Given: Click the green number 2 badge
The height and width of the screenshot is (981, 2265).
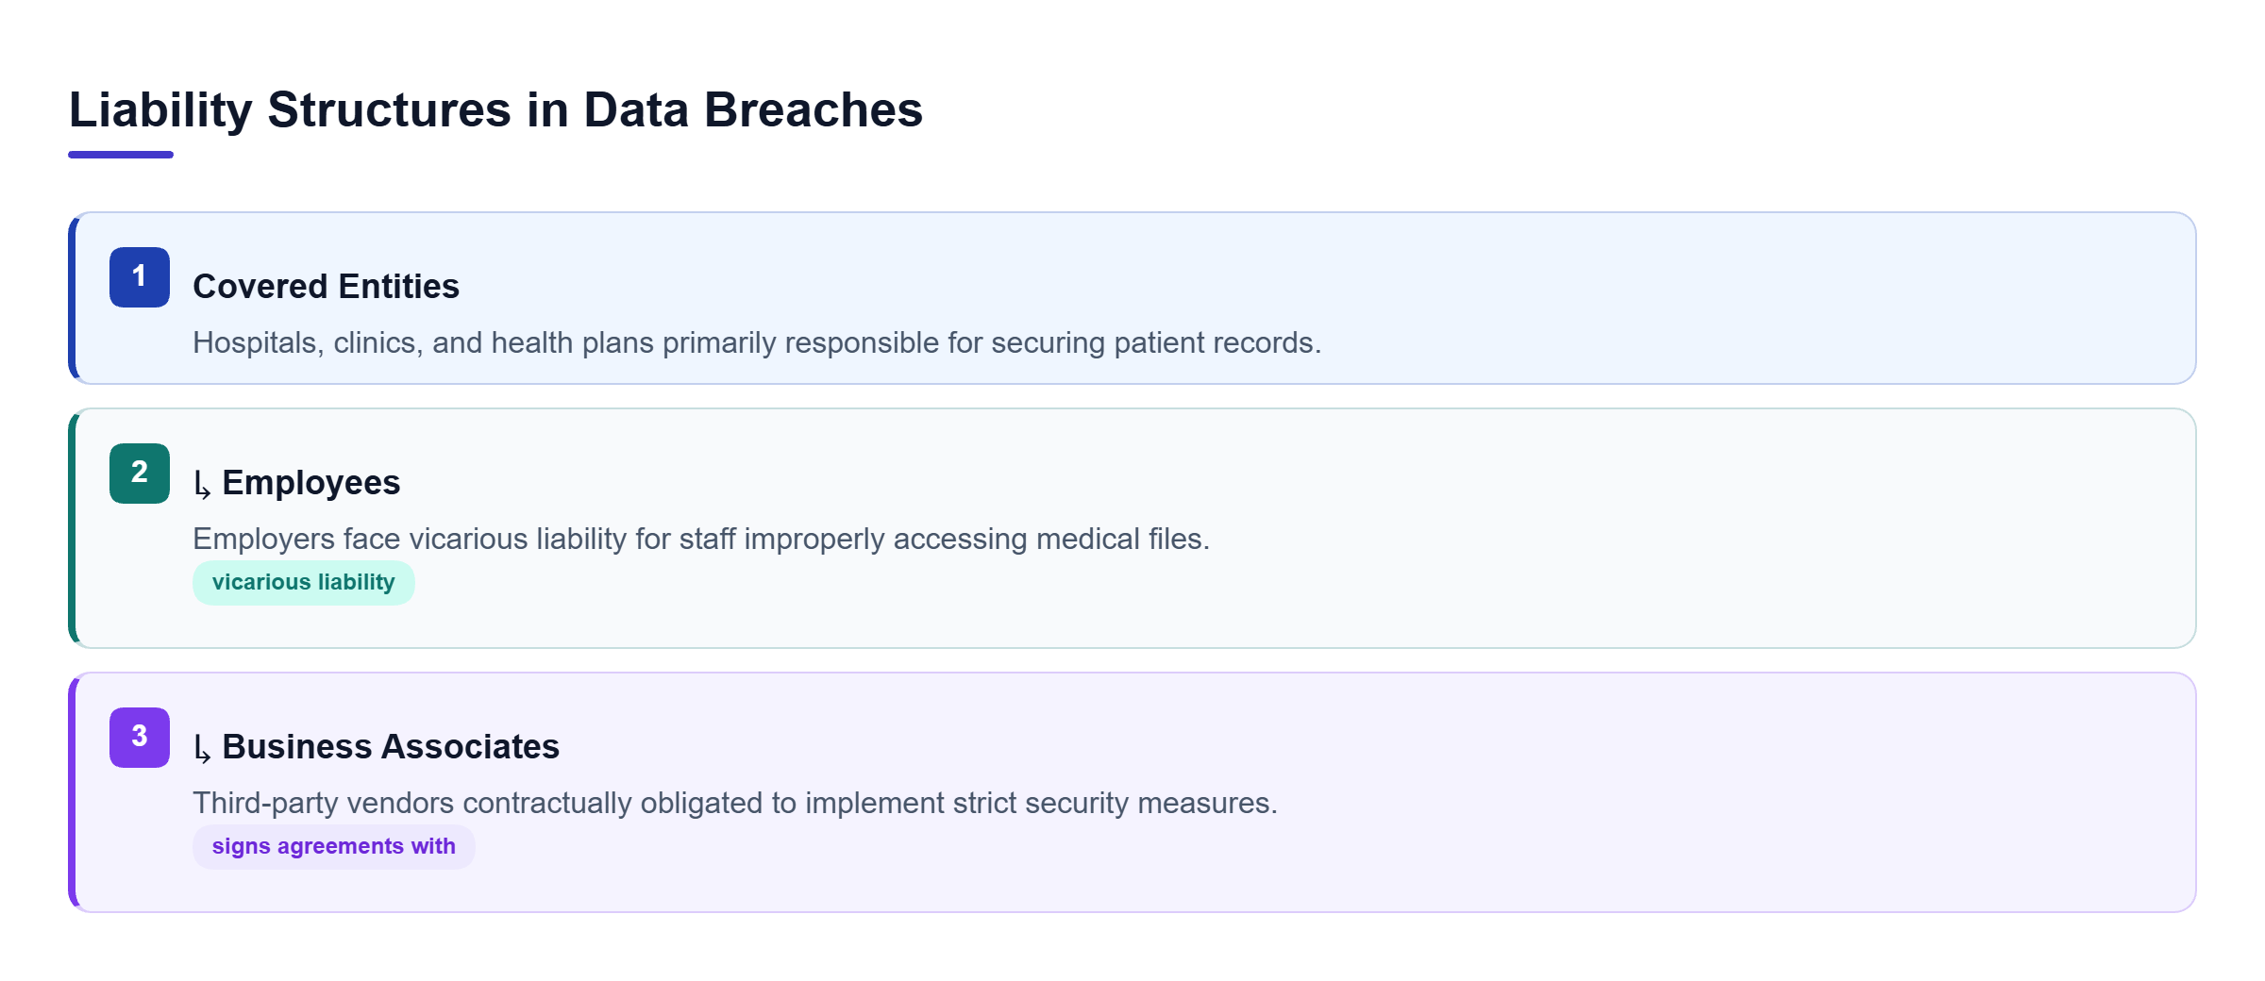Looking at the screenshot, I should [x=140, y=474].
